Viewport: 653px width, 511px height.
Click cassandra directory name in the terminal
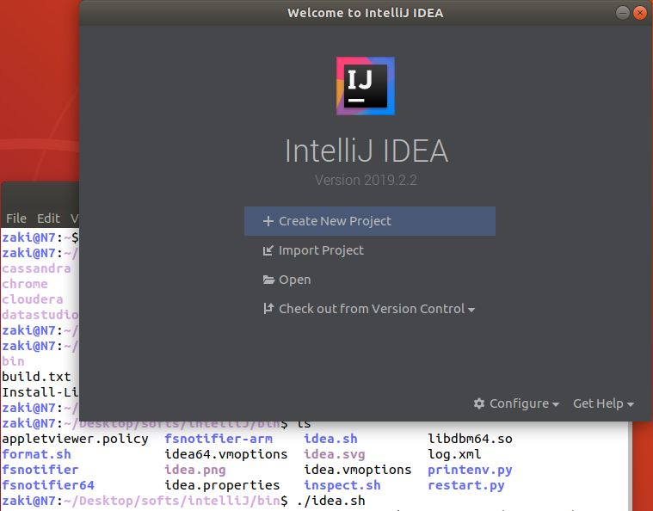pyautogui.click(x=37, y=268)
